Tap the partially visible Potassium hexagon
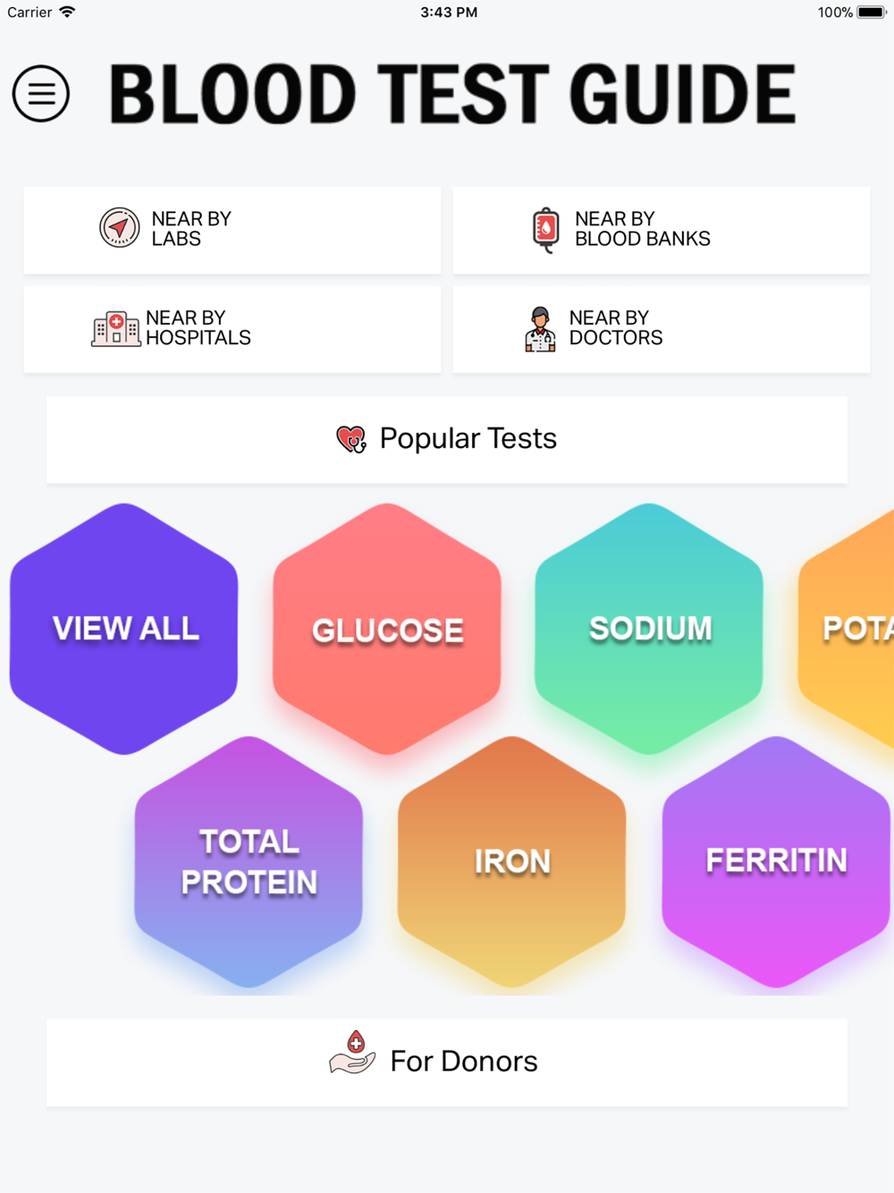The height and width of the screenshot is (1193, 894). point(847,629)
